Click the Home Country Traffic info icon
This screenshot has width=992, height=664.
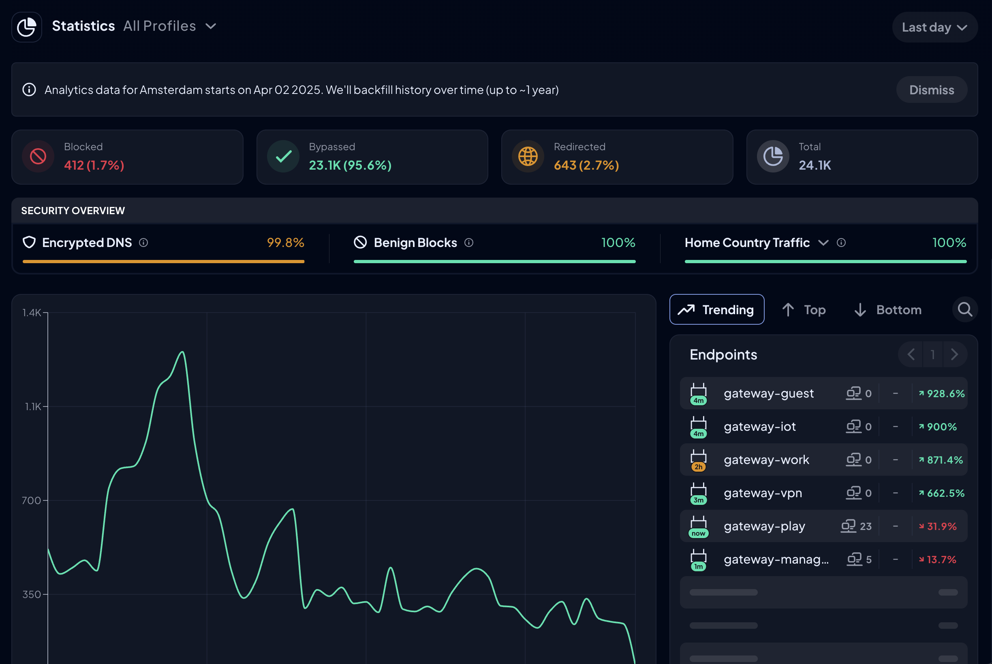841,243
